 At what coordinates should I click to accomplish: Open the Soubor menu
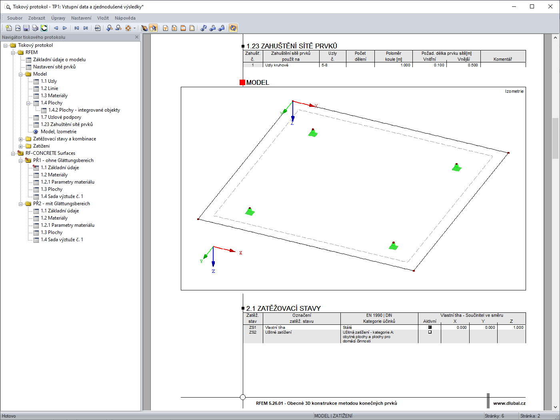(15, 18)
